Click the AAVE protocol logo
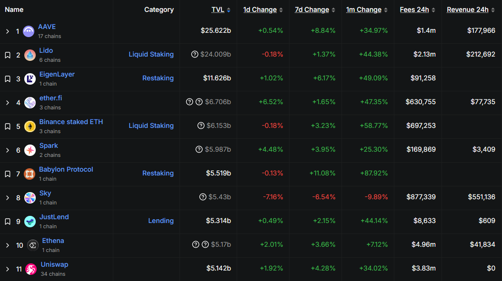 [x=29, y=31]
